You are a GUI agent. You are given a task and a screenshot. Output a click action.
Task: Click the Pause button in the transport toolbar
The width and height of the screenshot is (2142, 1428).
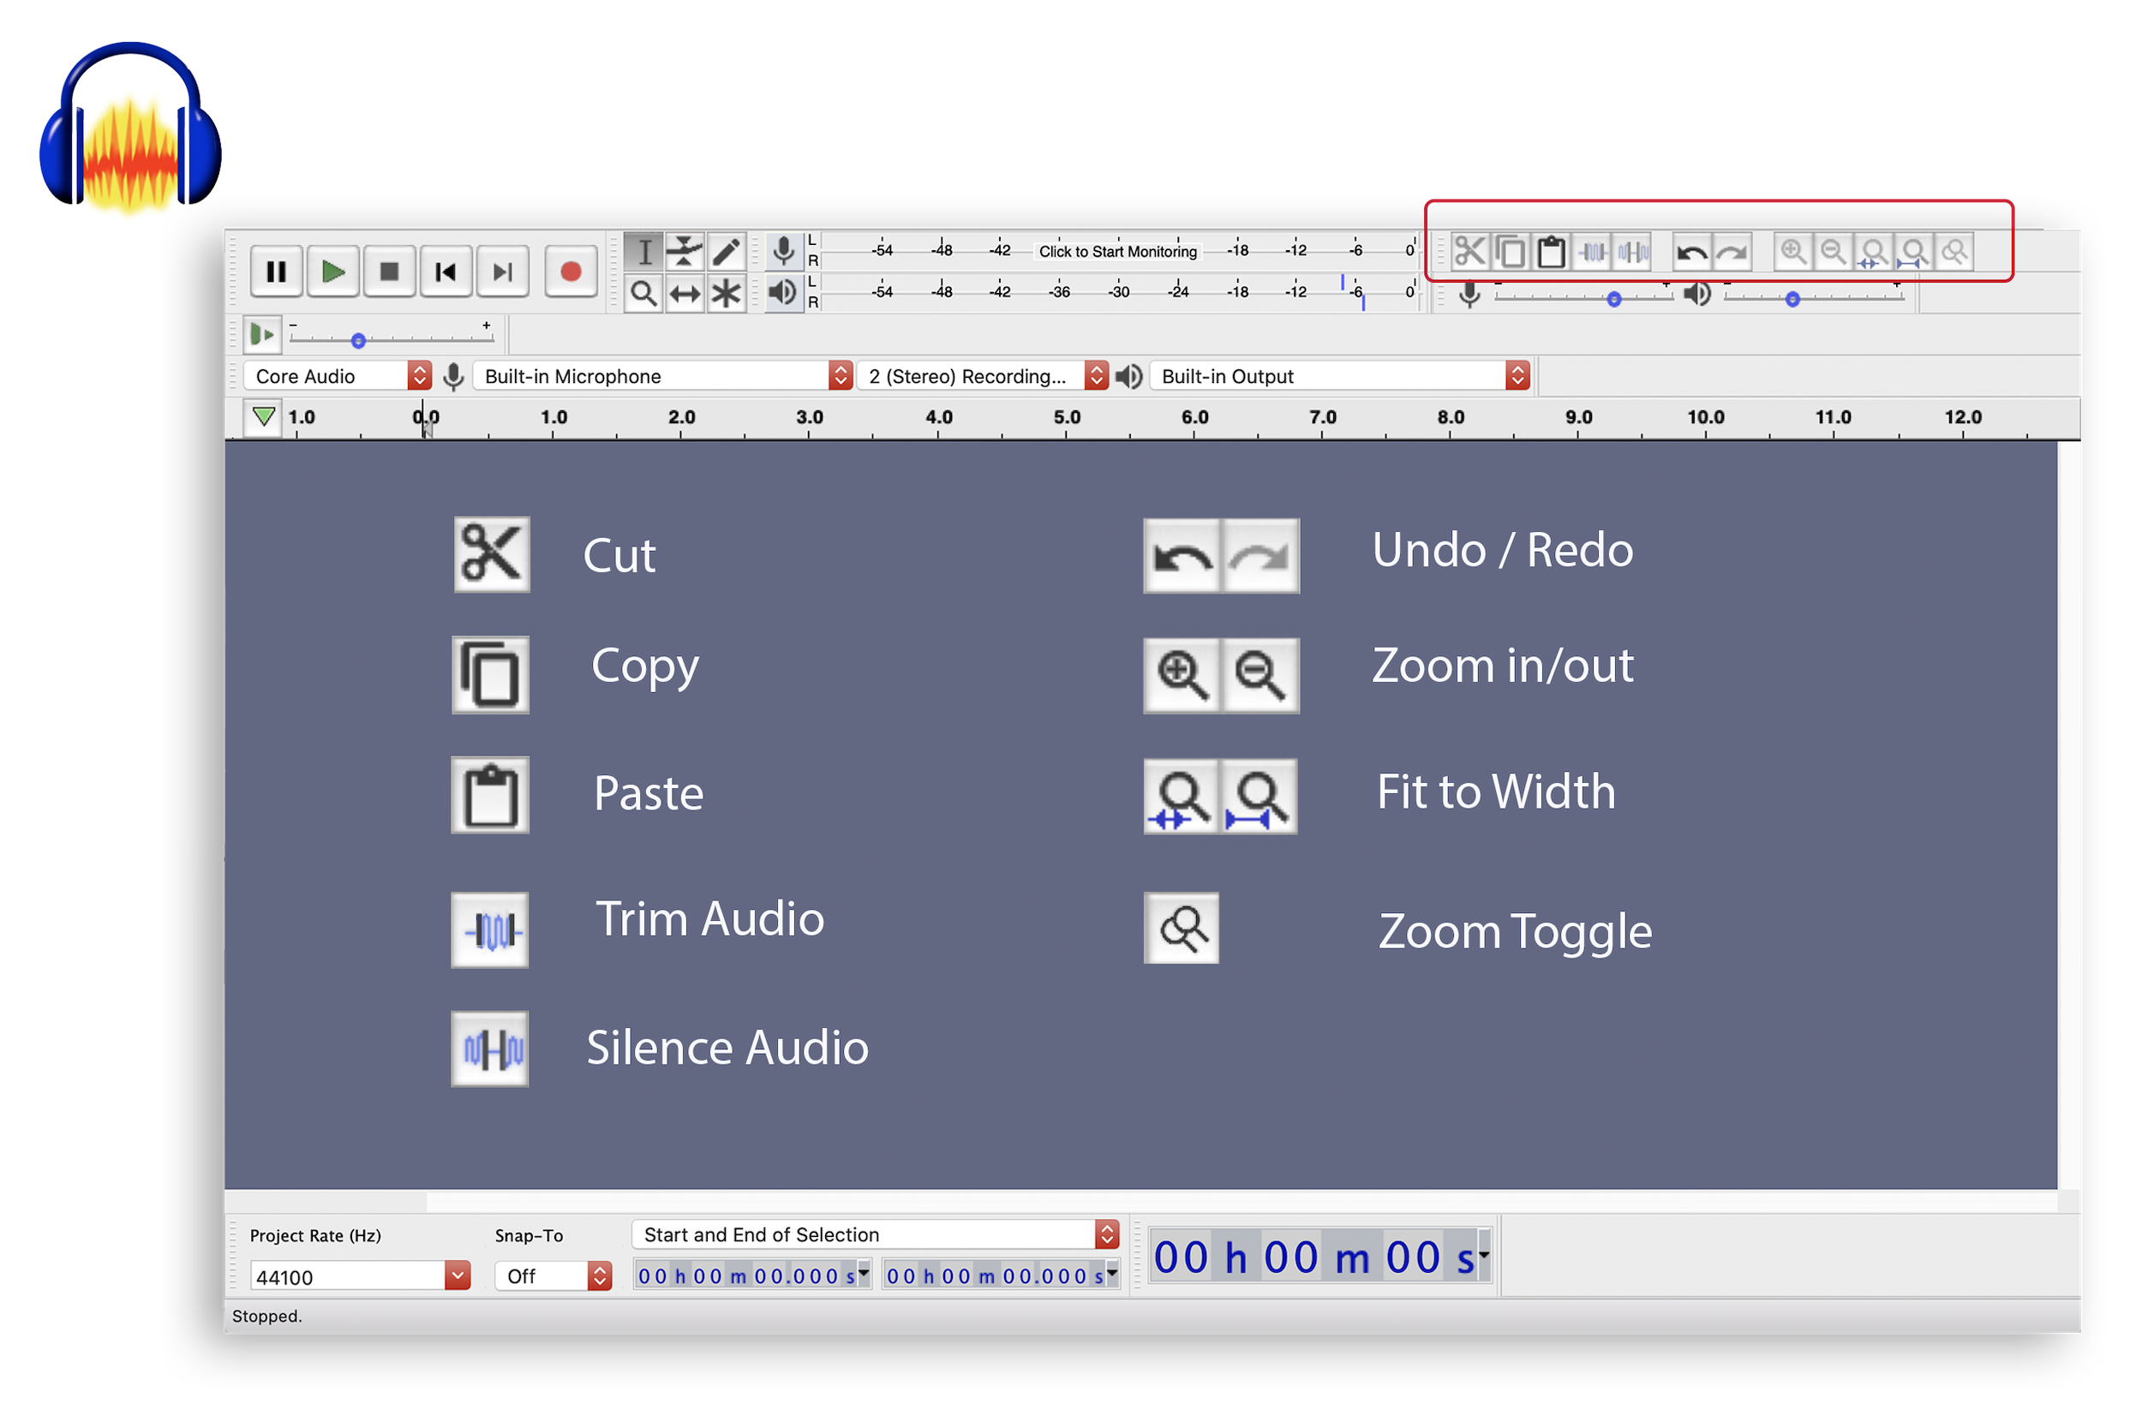point(277,272)
